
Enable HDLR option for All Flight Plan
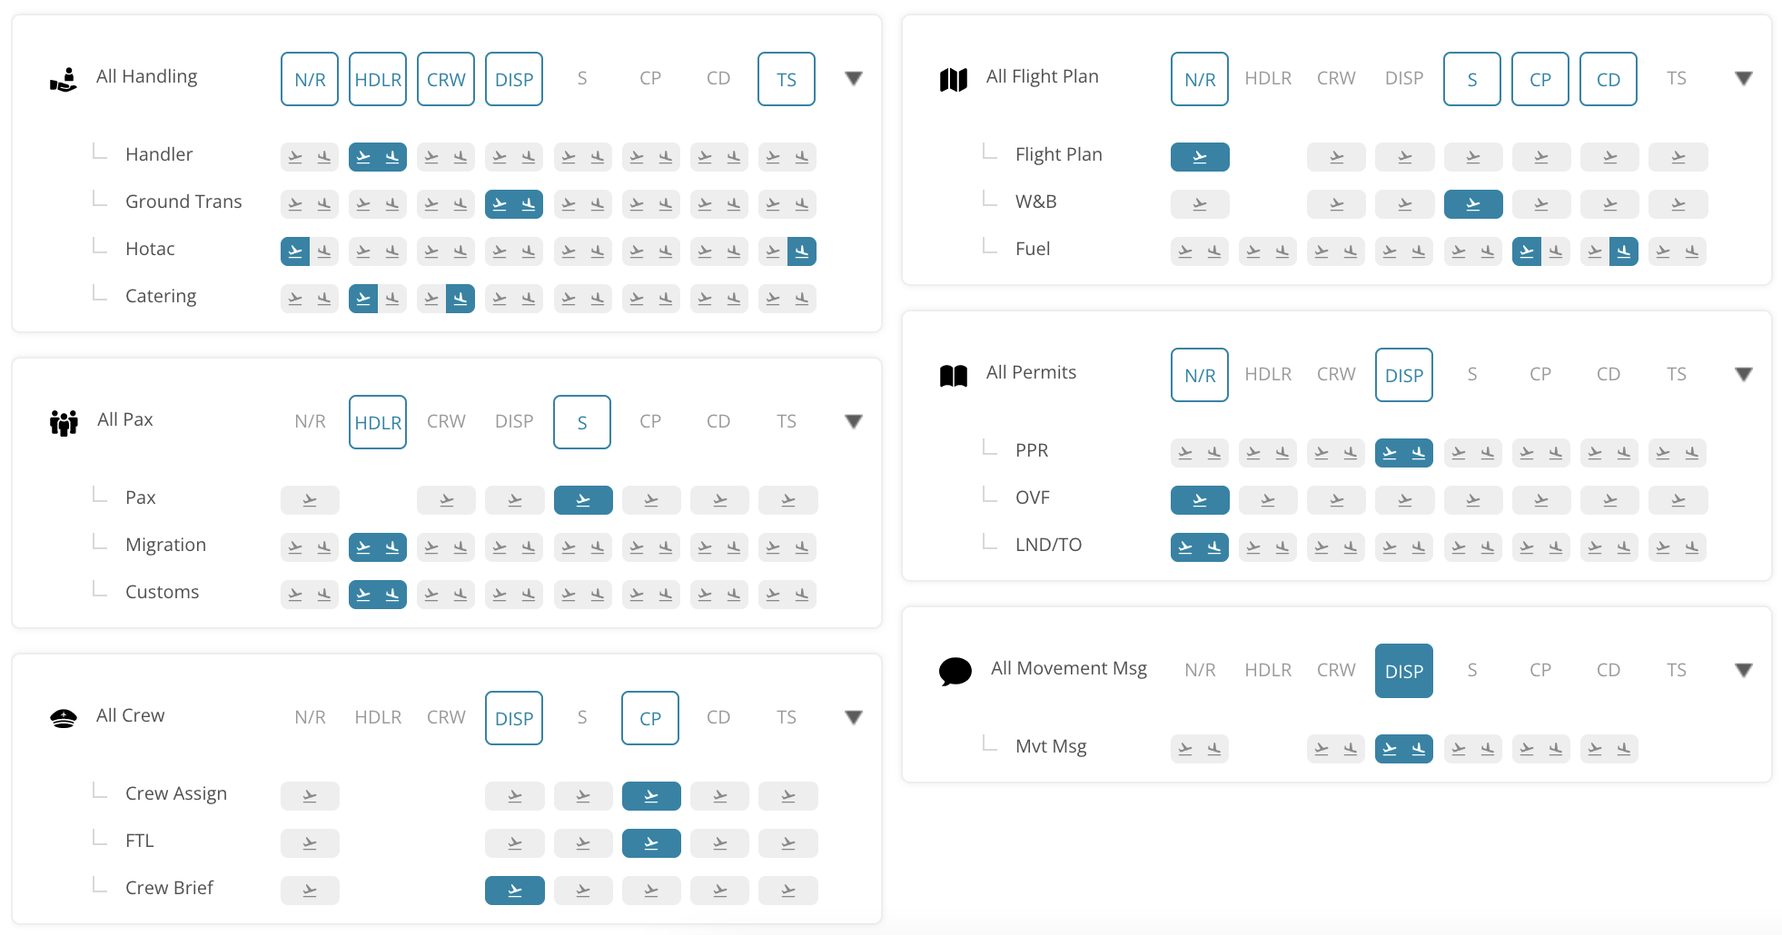click(x=1268, y=79)
